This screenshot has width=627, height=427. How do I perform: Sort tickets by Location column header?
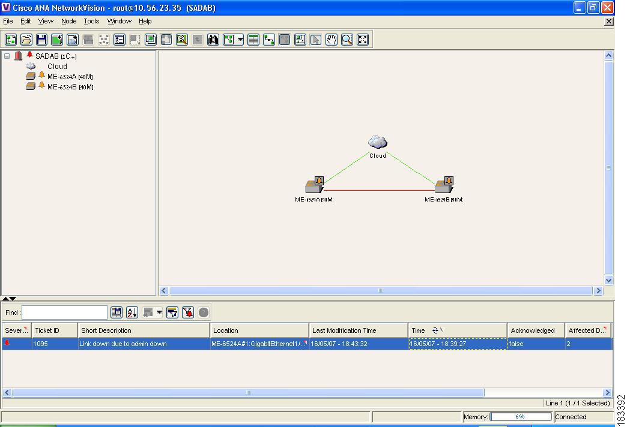pyautogui.click(x=259, y=330)
